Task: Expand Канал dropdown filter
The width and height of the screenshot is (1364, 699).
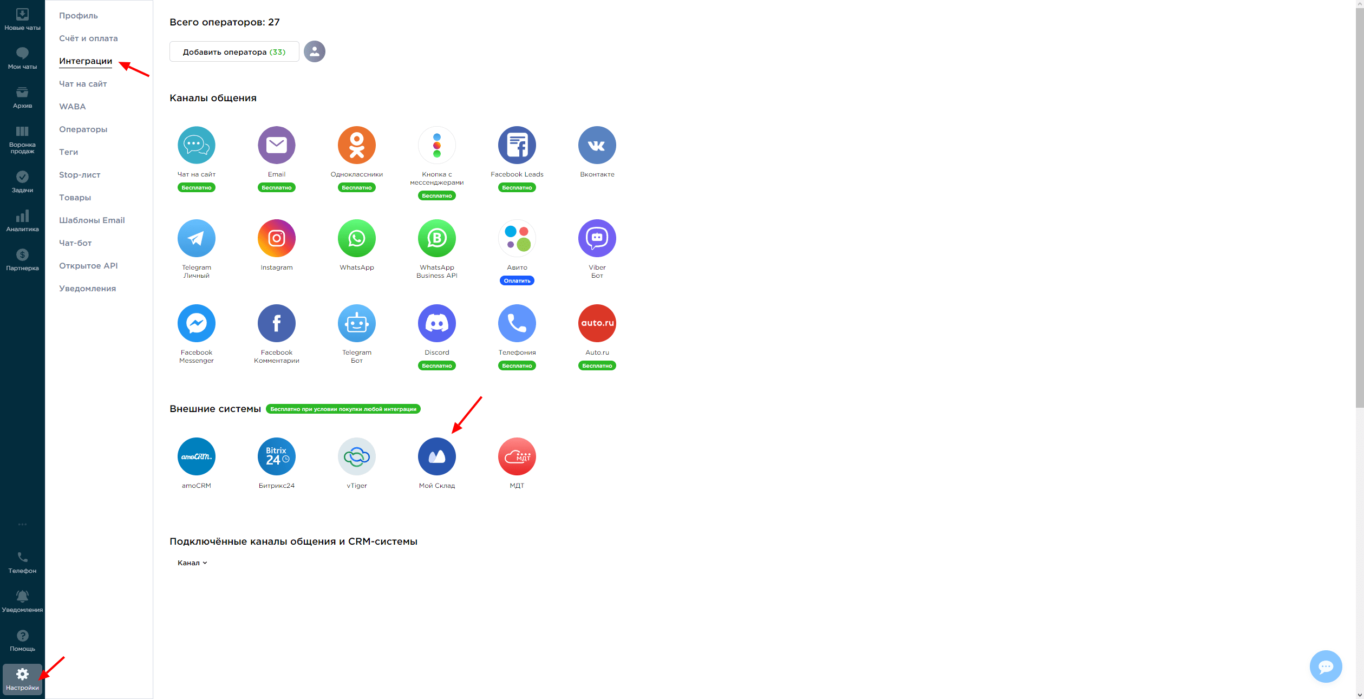Action: pyautogui.click(x=193, y=563)
